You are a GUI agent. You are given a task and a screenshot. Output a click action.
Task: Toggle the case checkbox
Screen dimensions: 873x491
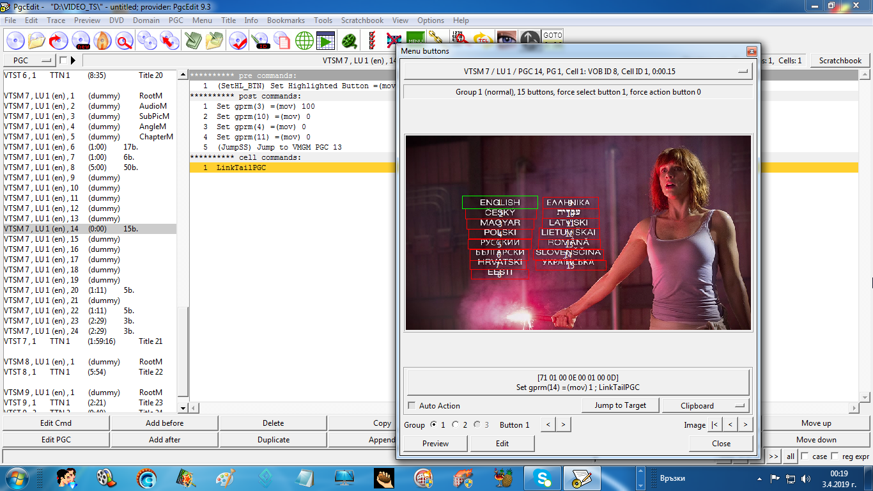(x=805, y=456)
